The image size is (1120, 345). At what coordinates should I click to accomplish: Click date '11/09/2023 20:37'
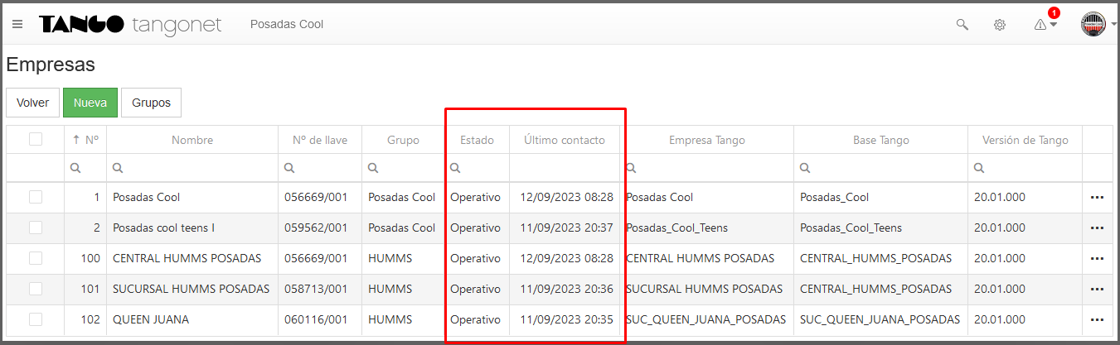[x=567, y=228]
